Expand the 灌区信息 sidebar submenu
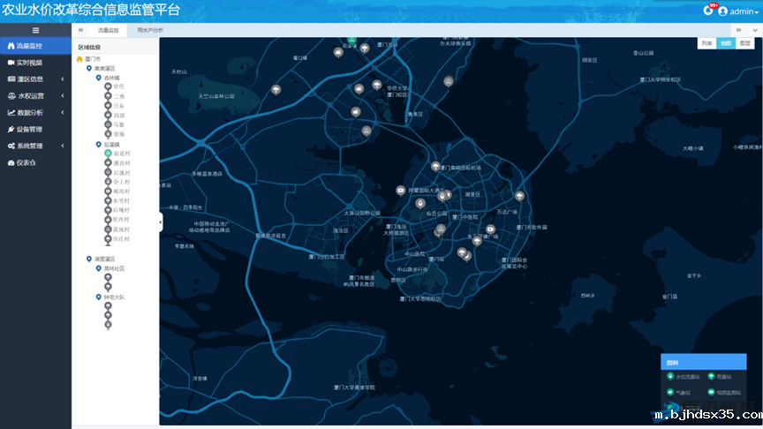Image resolution: width=763 pixels, height=429 pixels. (x=35, y=79)
